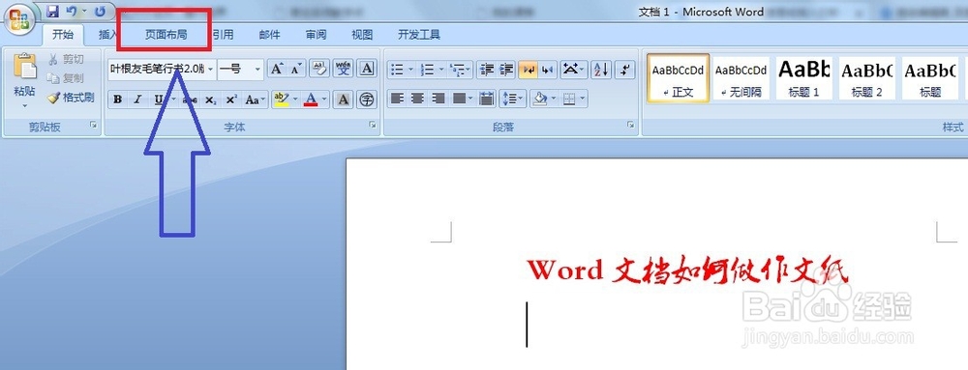Screen dimensions: 968x370
Task: Open enclosed character (circled 字) tool
Action: (367, 100)
